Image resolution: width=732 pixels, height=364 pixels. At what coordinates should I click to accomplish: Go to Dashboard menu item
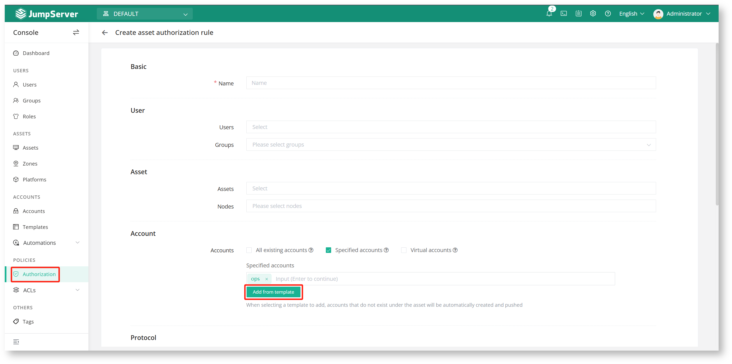47,53
